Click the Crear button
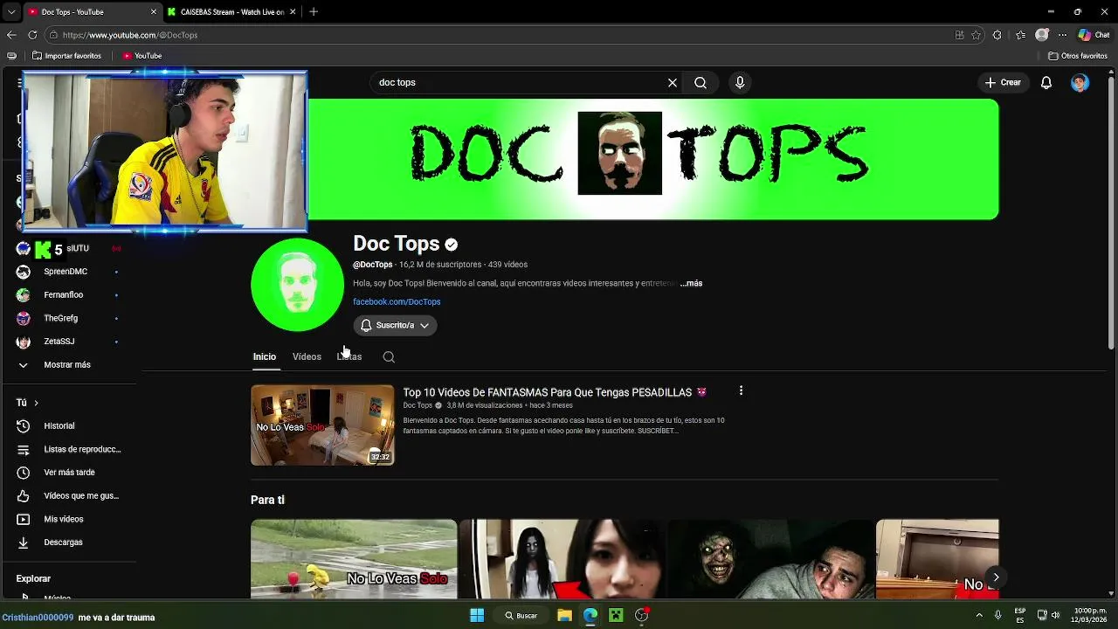The width and height of the screenshot is (1118, 629). tap(1002, 82)
